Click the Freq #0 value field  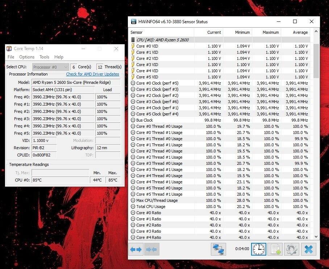[63, 97]
